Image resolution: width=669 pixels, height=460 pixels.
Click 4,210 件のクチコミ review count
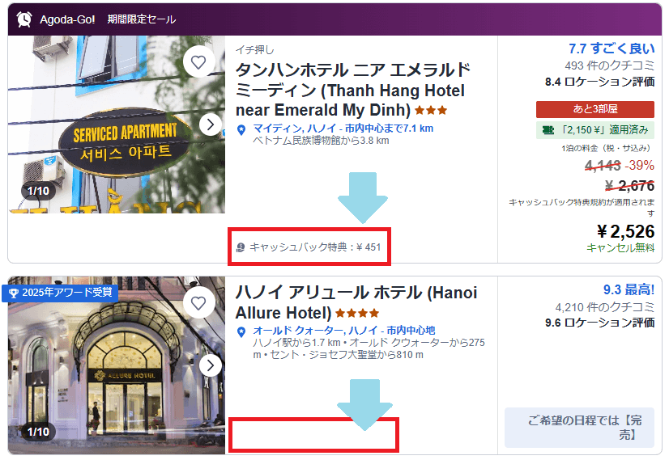[x=604, y=306]
